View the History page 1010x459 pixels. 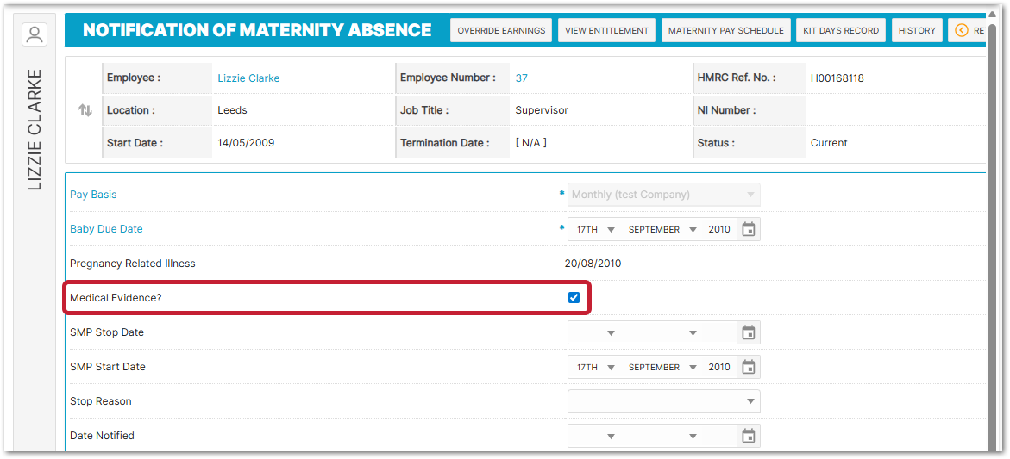pos(916,31)
